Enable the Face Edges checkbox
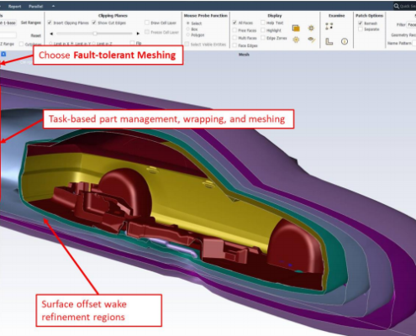The width and height of the screenshot is (416, 336). click(x=234, y=45)
